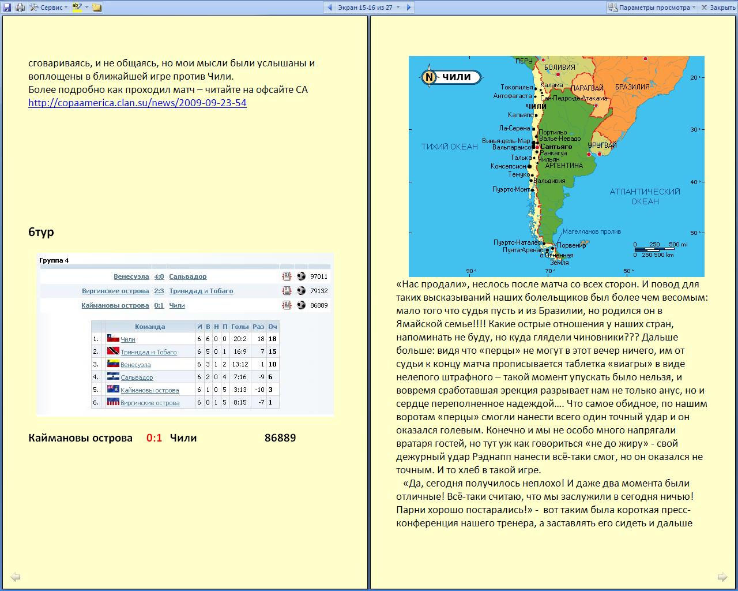Click the Чили link in match results
This screenshot has height=591, width=738.
177,305
